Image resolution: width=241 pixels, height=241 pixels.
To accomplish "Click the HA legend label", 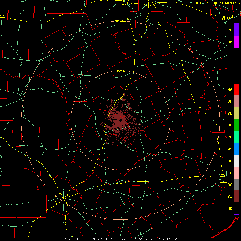I will point(230,90).
